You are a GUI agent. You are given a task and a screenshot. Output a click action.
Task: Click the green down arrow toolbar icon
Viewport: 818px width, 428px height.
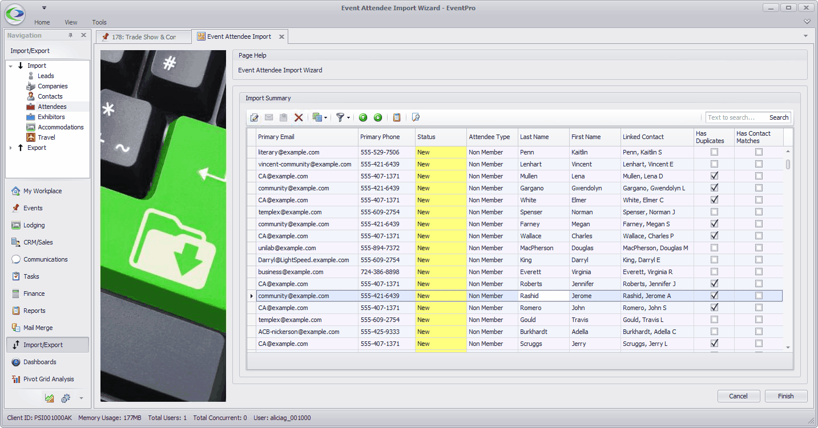378,117
